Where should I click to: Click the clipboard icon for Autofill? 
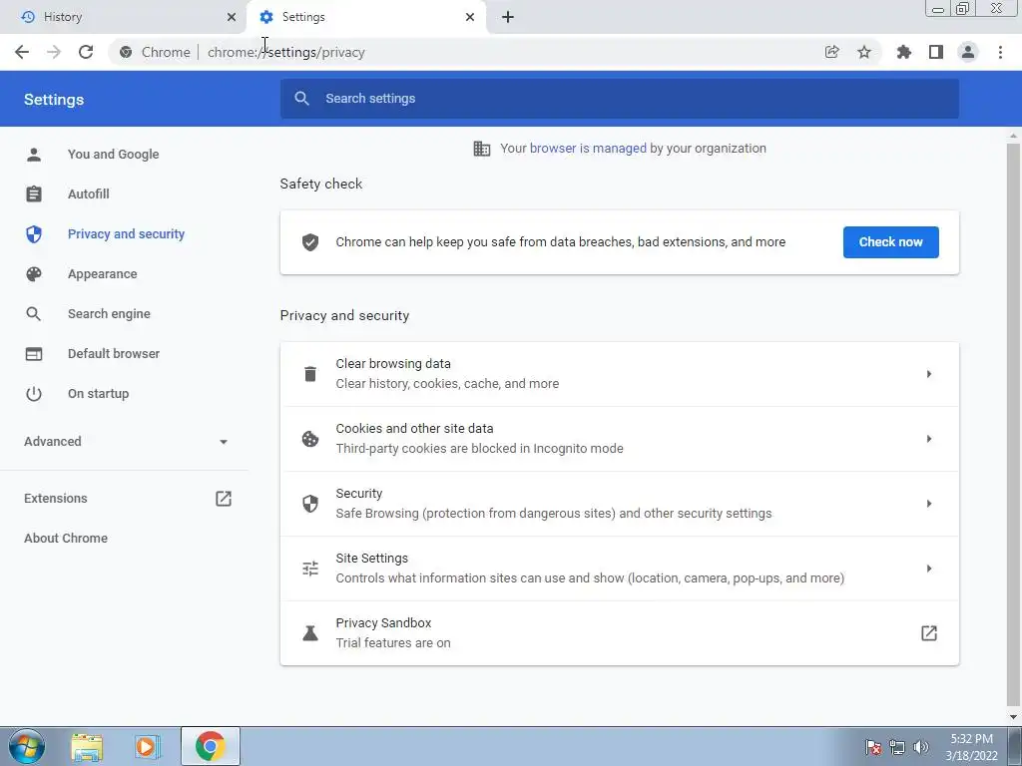[34, 194]
